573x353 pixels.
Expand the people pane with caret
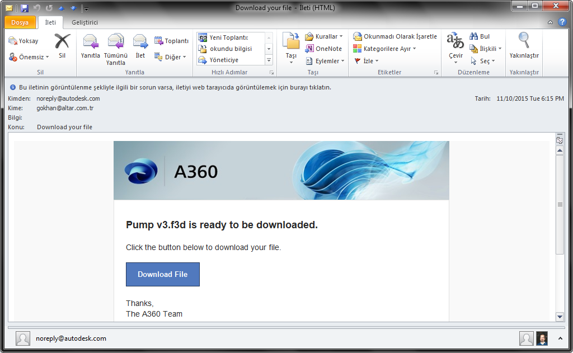point(560,338)
